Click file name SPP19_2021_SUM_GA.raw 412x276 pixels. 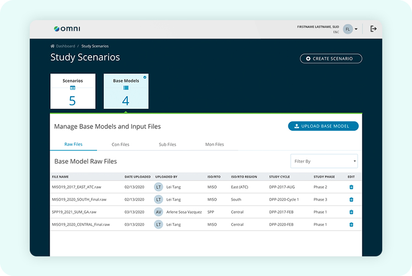point(74,212)
